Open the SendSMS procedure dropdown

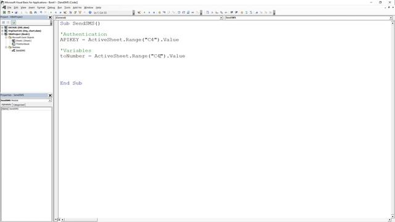(x=391, y=18)
